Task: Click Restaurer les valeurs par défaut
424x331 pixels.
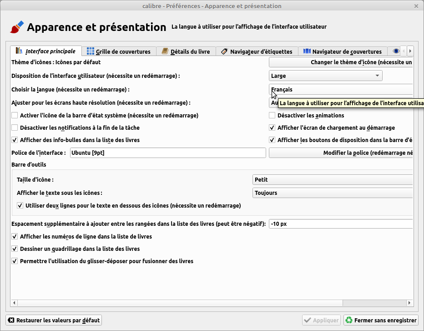Action: point(54,320)
